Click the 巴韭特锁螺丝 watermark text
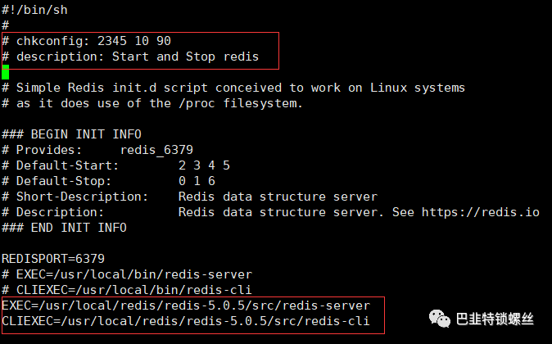The image size is (552, 344). (495, 319)
